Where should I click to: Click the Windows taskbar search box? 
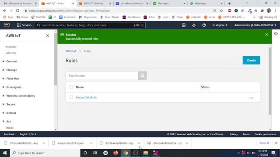coord(45,153)
